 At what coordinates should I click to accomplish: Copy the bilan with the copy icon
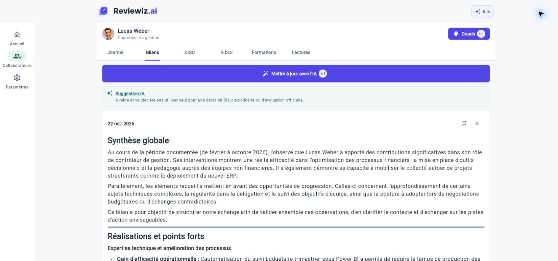pos(464,124)
